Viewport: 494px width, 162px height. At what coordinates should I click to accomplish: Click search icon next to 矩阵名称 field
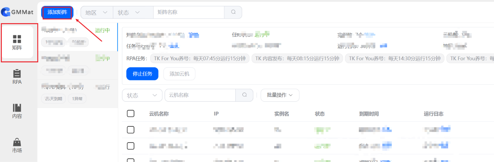pyautogui.click(x=233, y=12)
